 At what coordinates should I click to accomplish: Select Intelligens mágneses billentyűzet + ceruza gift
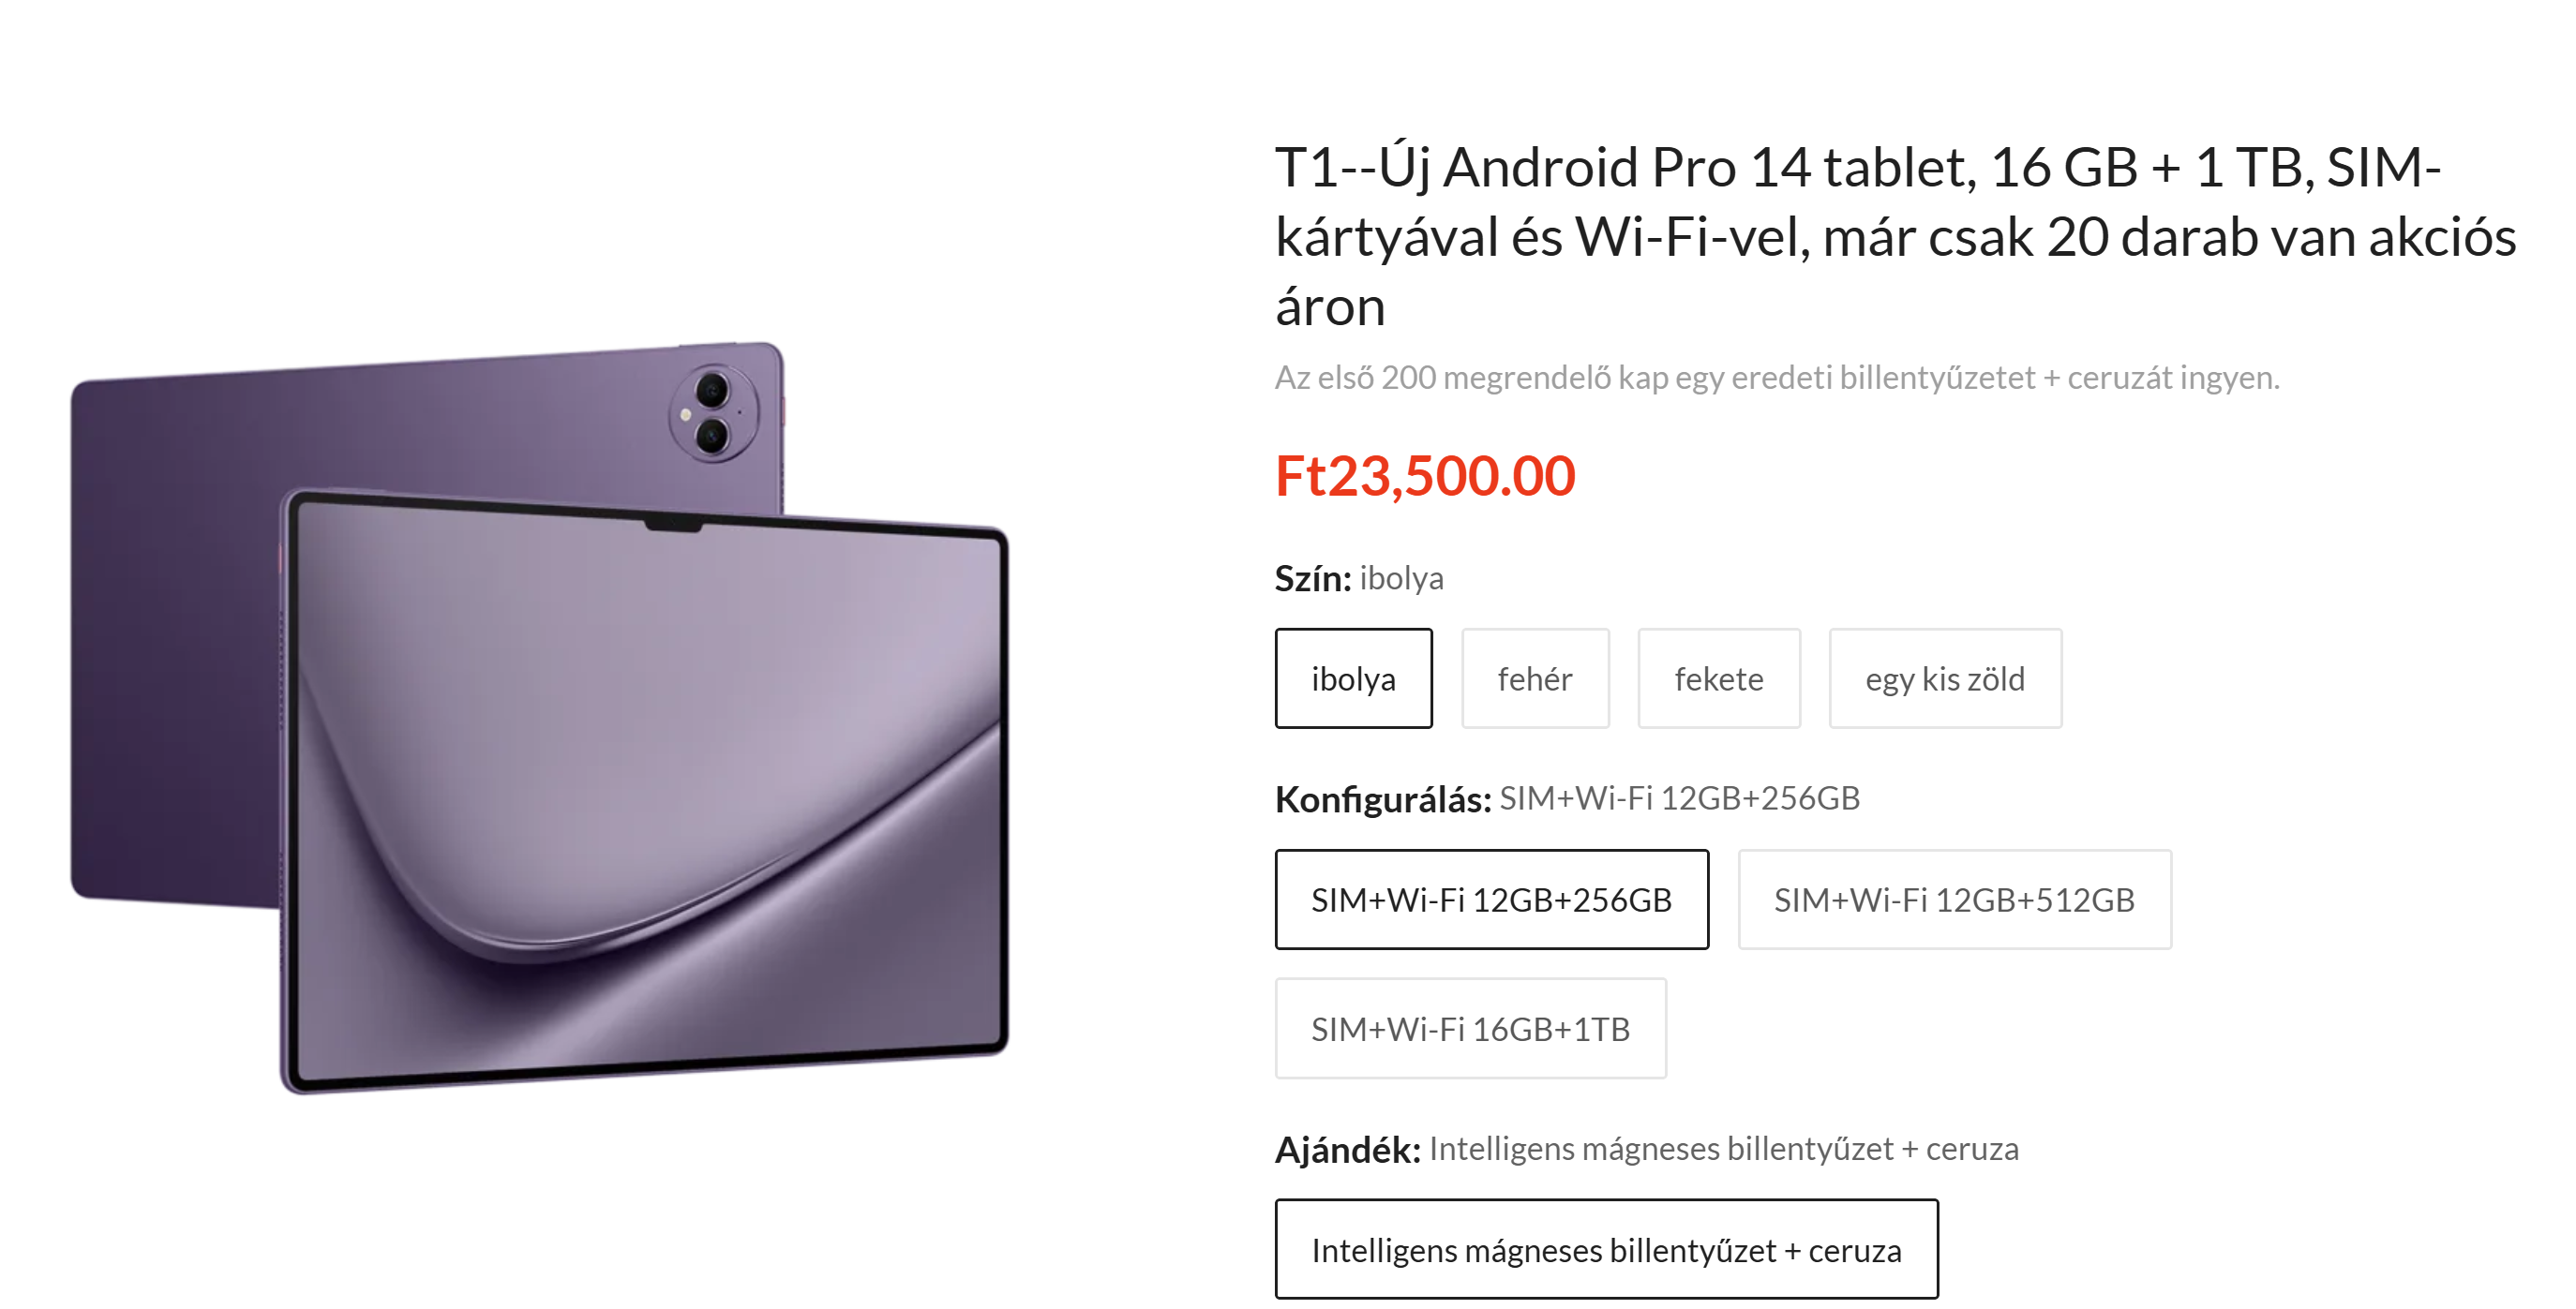[1606, 1249]
